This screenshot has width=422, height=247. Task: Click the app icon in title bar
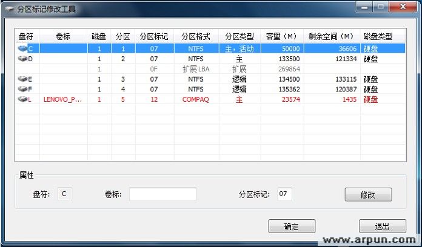point(10,9)
